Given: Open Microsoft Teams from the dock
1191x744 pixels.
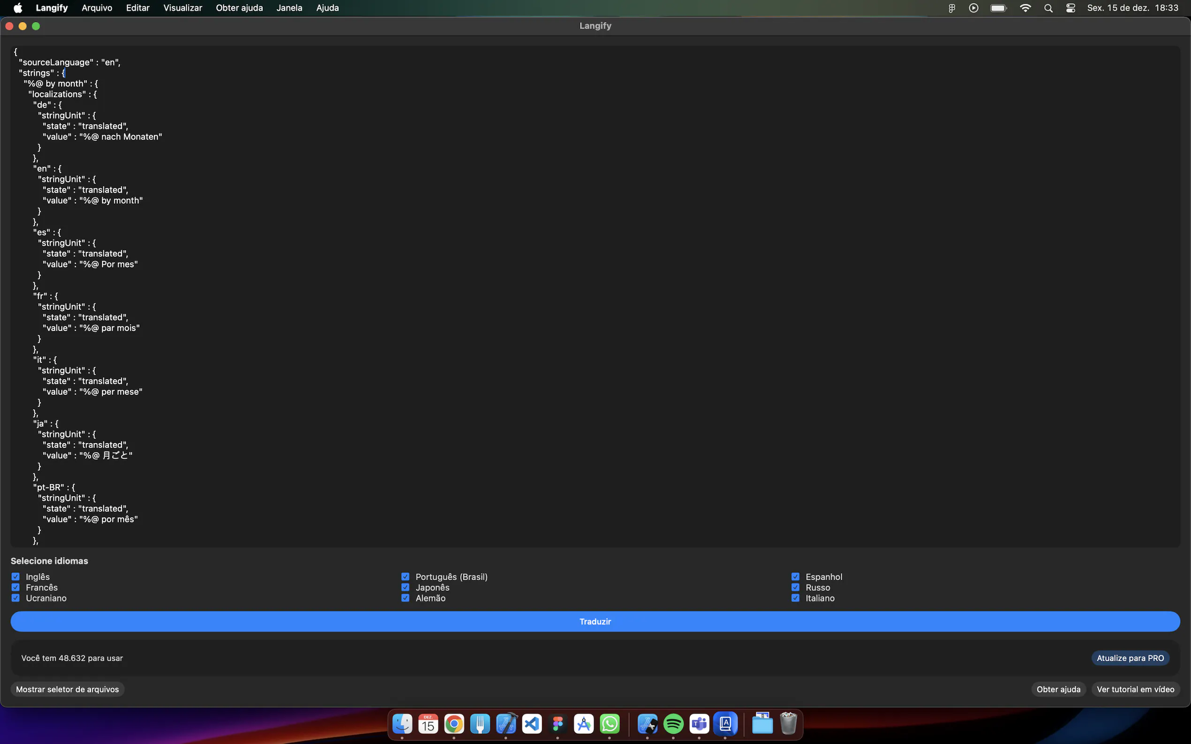Looking at the screenshot, I should [x=699, y=724].
